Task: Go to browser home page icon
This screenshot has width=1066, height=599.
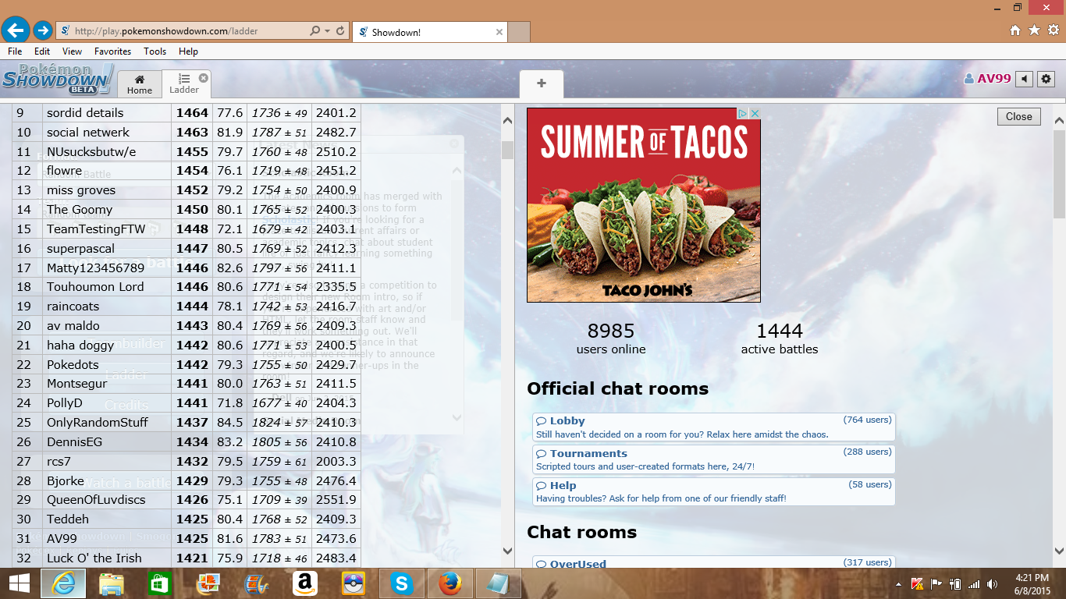Action: point(1015,30)
